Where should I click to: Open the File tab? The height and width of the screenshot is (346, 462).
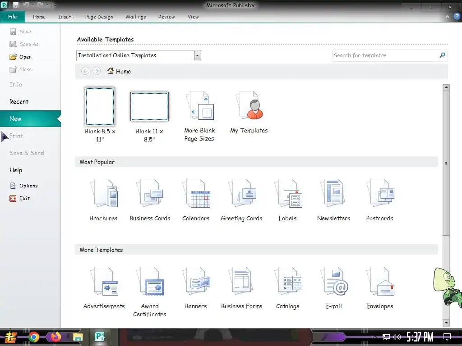pos(12,17)
